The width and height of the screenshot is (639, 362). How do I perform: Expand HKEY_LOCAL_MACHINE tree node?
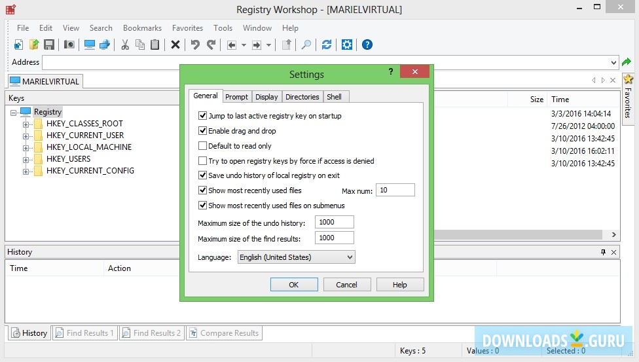coord(26,148)
